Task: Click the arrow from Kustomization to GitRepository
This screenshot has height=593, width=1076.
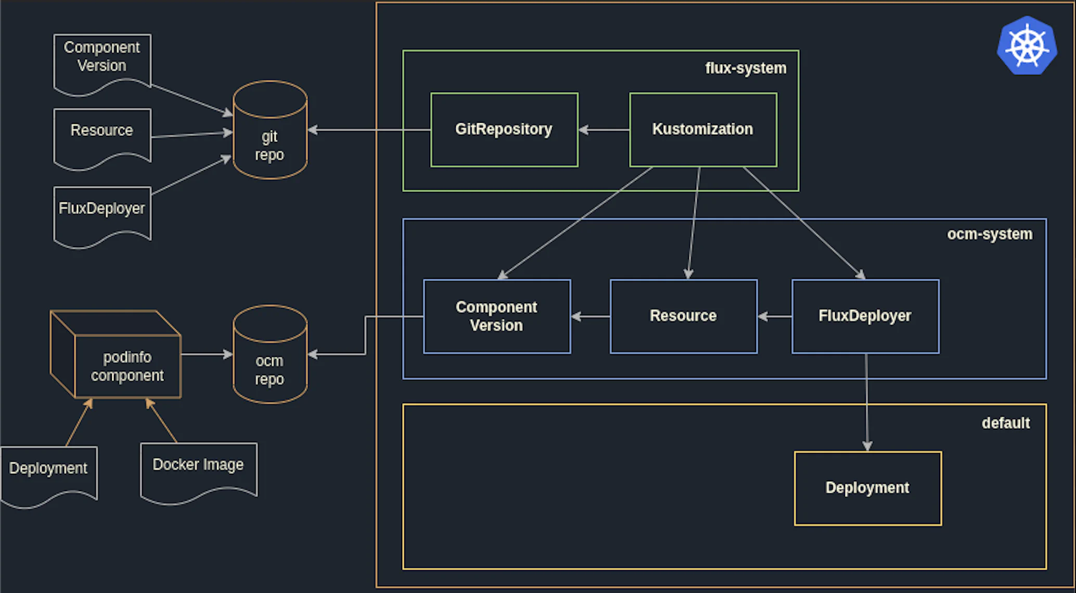Action: pos(604,130)
